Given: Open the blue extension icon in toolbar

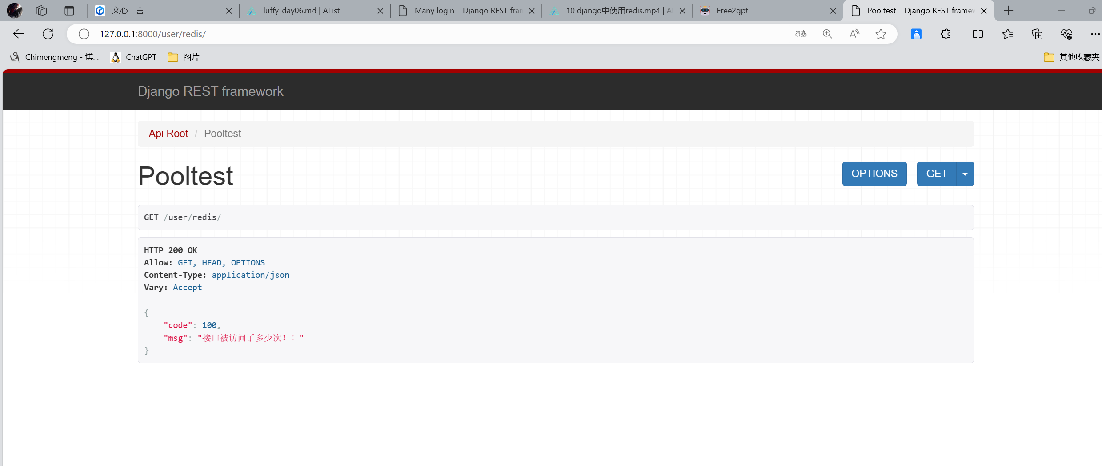Looking at the screenshot, I should click(916, 34).
